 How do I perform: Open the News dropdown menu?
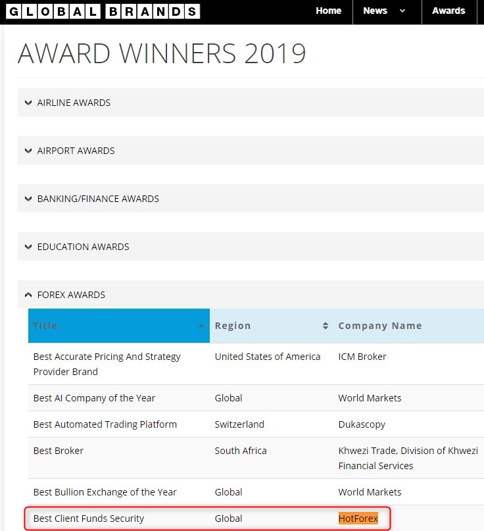coord(384,11)
